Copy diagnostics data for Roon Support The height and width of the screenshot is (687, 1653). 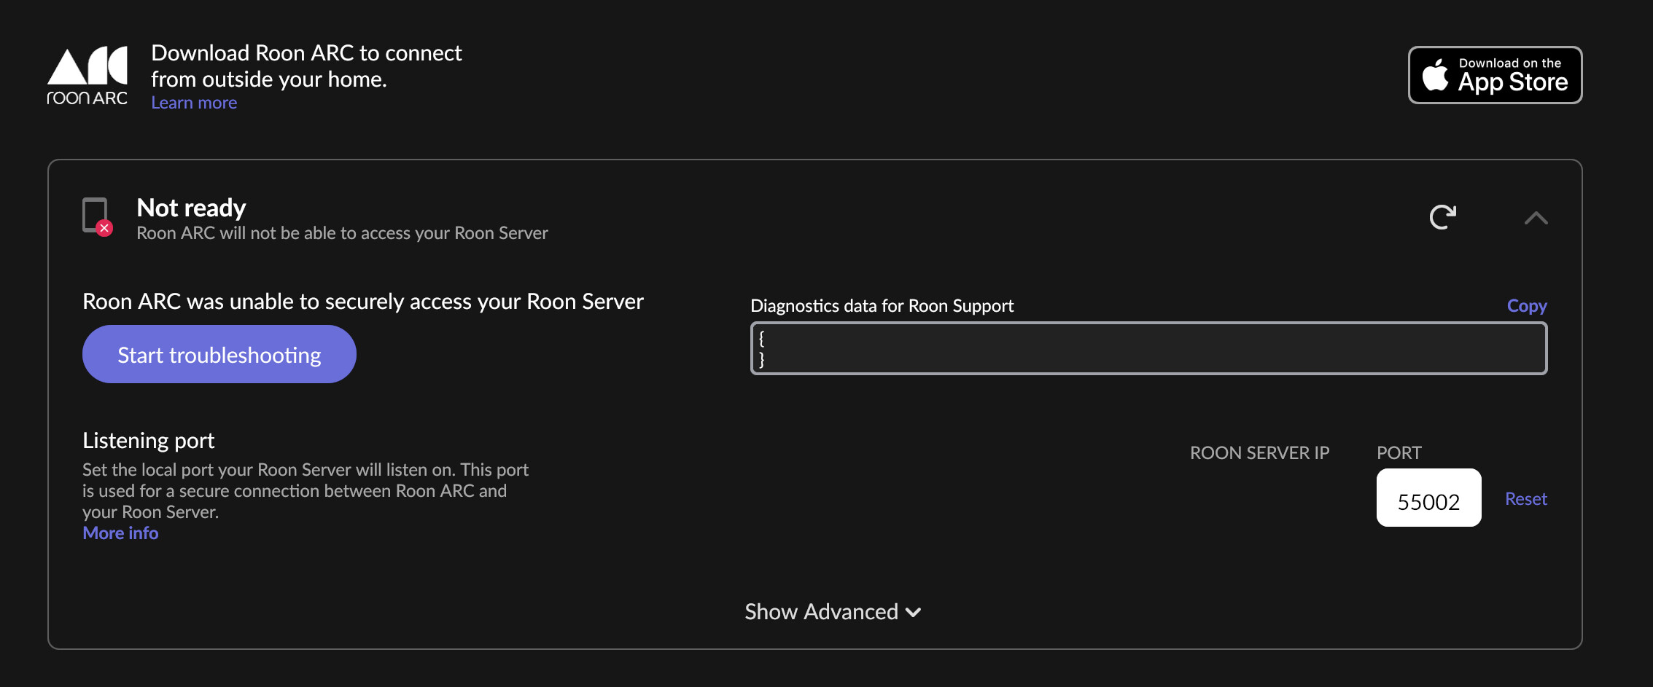pos(1527,305)
